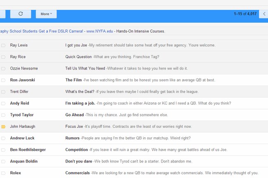Select subject 'Go Ahead'
Screen dimensions: 268x178
(x=75, y=115)
